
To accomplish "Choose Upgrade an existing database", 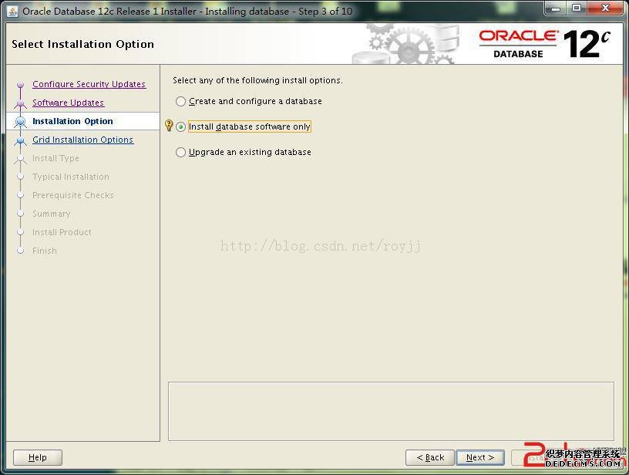I will 181,153.
